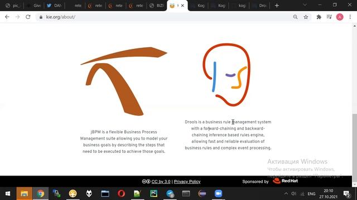357x200 pixels.
Task: Switch to the lowercase 'kog' tab
Action: pos(239,6)
